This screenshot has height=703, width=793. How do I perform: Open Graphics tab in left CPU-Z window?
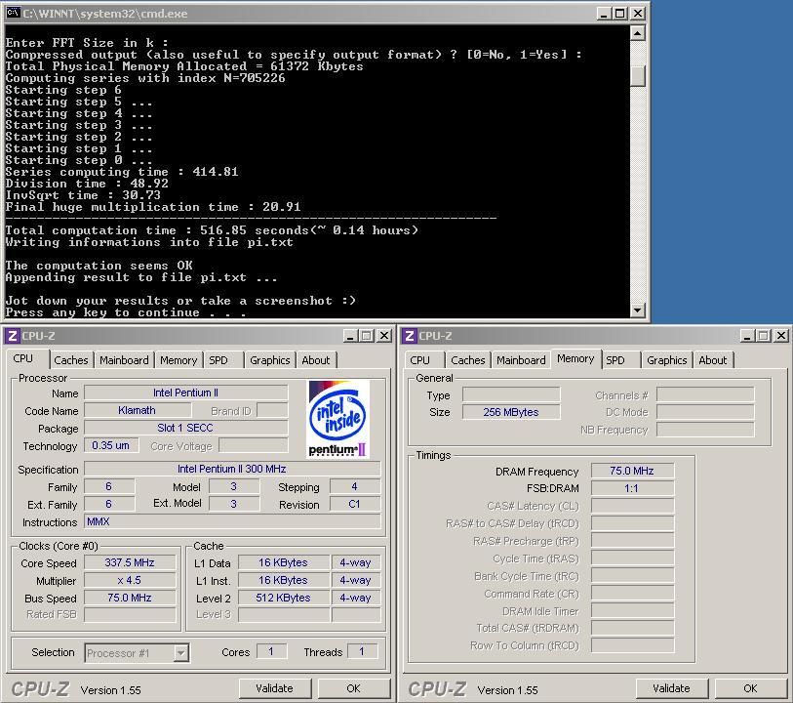[x=269, y=360]
